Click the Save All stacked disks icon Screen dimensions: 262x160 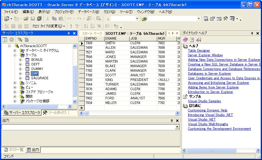pyautogui.click(x=39, y=19)
